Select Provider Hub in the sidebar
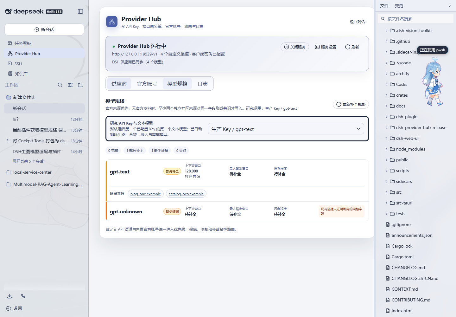 pyautogui.click(x=44, y=54)
